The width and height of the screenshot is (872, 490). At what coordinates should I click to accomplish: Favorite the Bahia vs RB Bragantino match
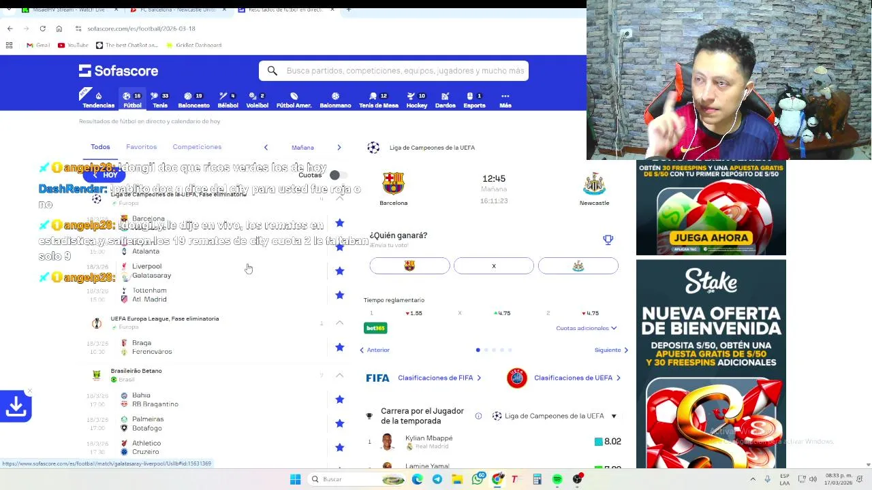(339, 399)
